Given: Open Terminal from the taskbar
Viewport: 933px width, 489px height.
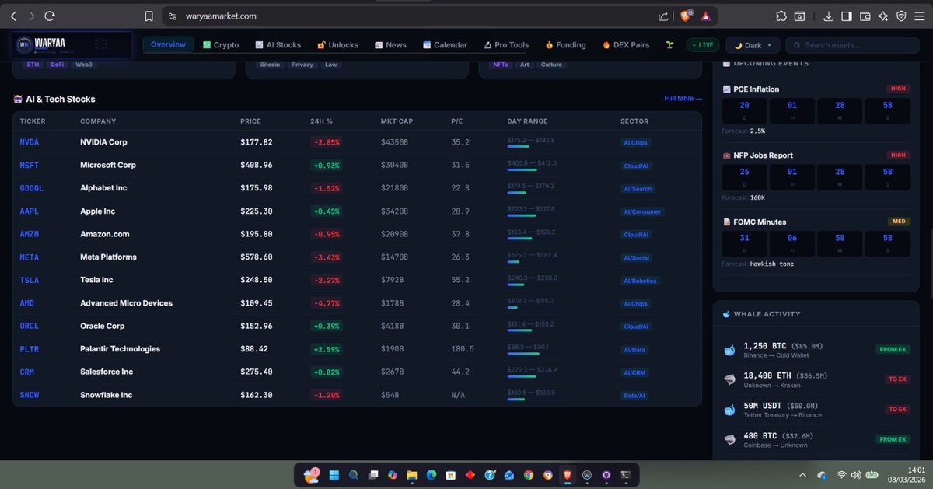Looking at the screenshot, I should pos(625,475).
